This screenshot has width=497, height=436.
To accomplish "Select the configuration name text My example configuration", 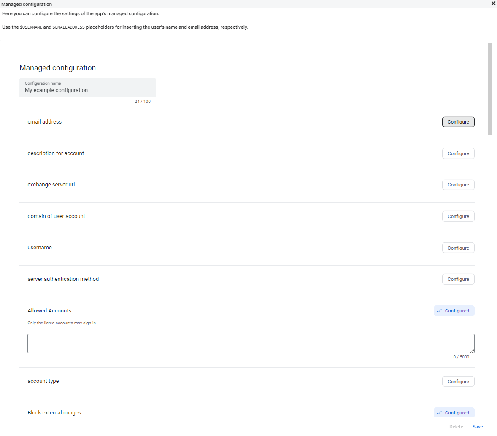I will pyautogui.click(x=56, y=90).
